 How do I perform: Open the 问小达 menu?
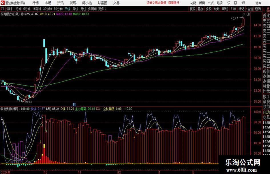(87, 3)
